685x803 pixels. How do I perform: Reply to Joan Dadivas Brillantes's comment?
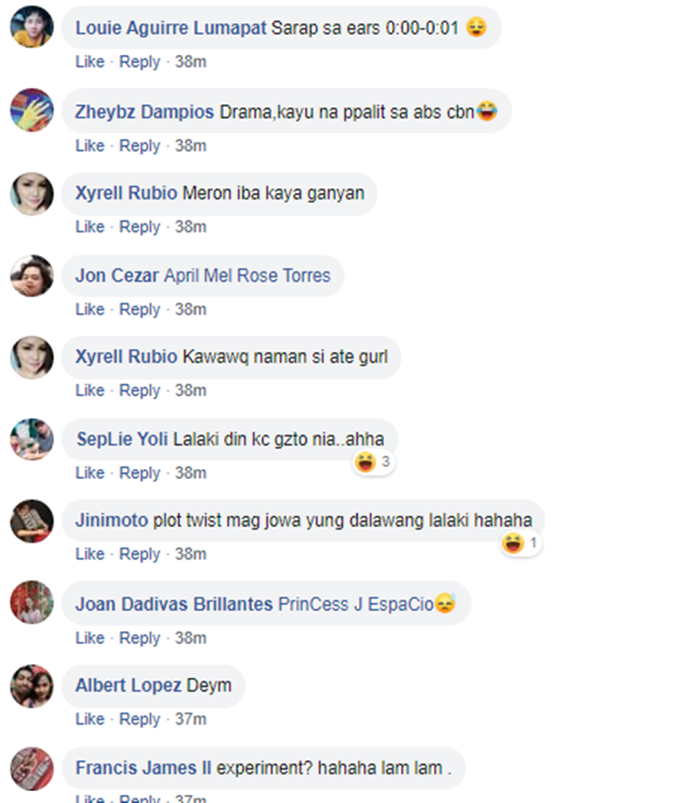140,638
